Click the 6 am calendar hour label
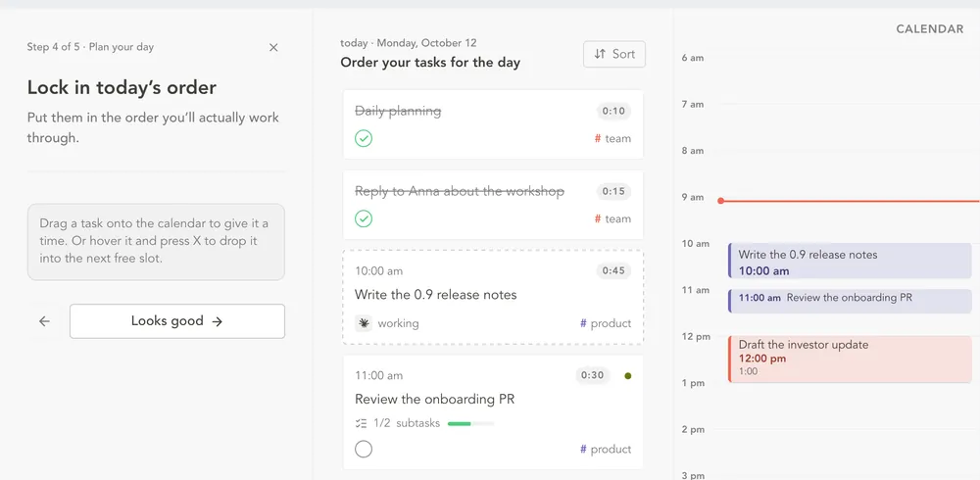This screenshot has height=480, width=980. [693, 58]
